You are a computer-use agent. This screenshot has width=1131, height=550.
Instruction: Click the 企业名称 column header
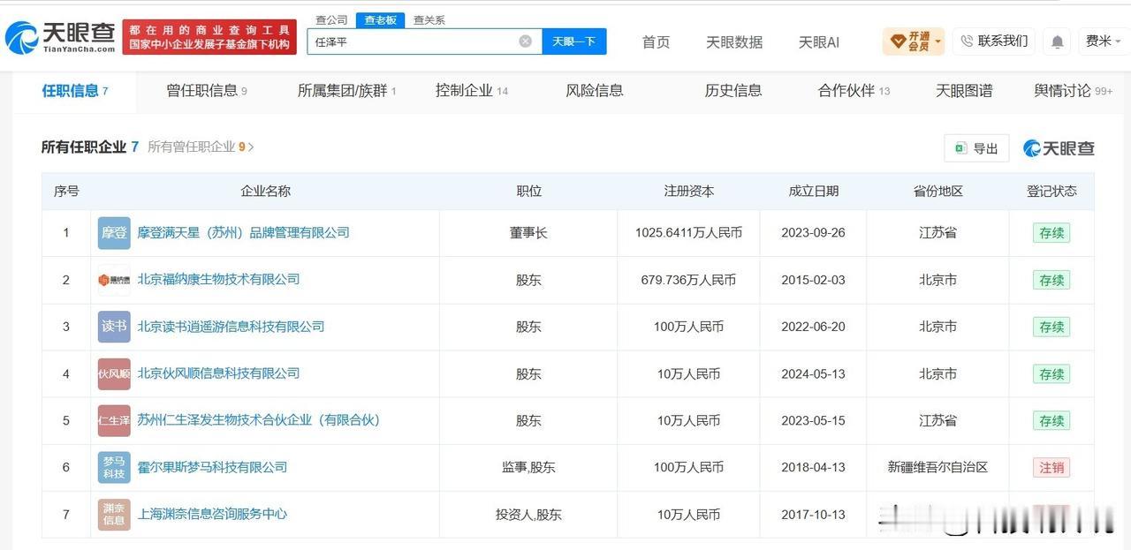(x=265, y=191)
